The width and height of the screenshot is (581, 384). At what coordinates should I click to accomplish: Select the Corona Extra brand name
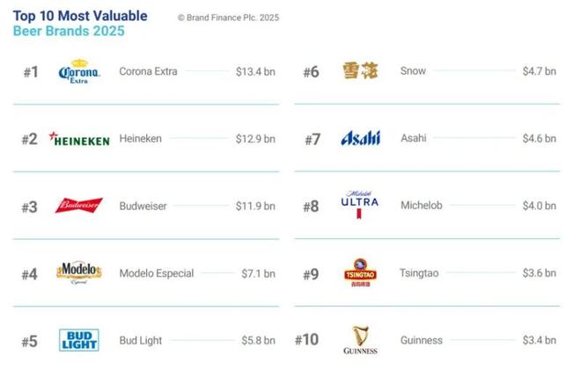point(148,72)
